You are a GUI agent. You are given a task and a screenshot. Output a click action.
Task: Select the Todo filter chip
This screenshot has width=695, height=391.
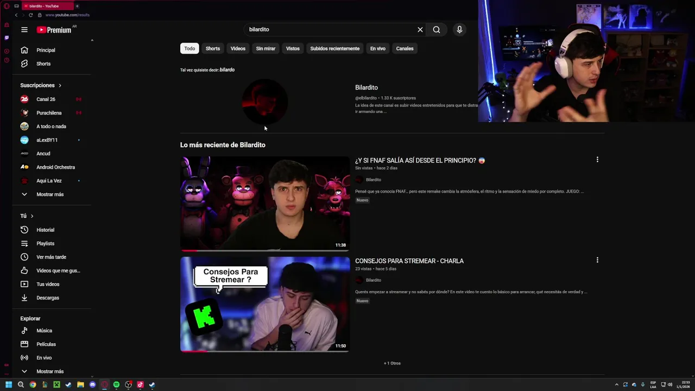coord(189,48)
